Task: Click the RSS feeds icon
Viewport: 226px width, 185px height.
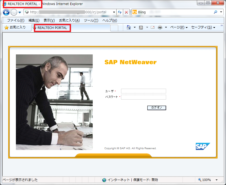Action: click(141, 27)
